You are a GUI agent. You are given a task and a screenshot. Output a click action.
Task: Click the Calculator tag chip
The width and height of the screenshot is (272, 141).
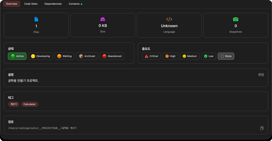30,104
